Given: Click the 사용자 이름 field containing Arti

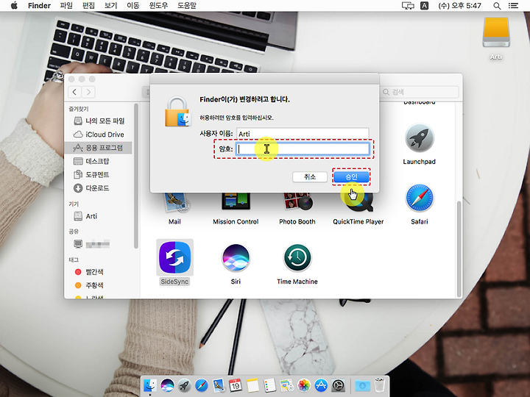Looking at the screenshot, I should coord(303,134).
